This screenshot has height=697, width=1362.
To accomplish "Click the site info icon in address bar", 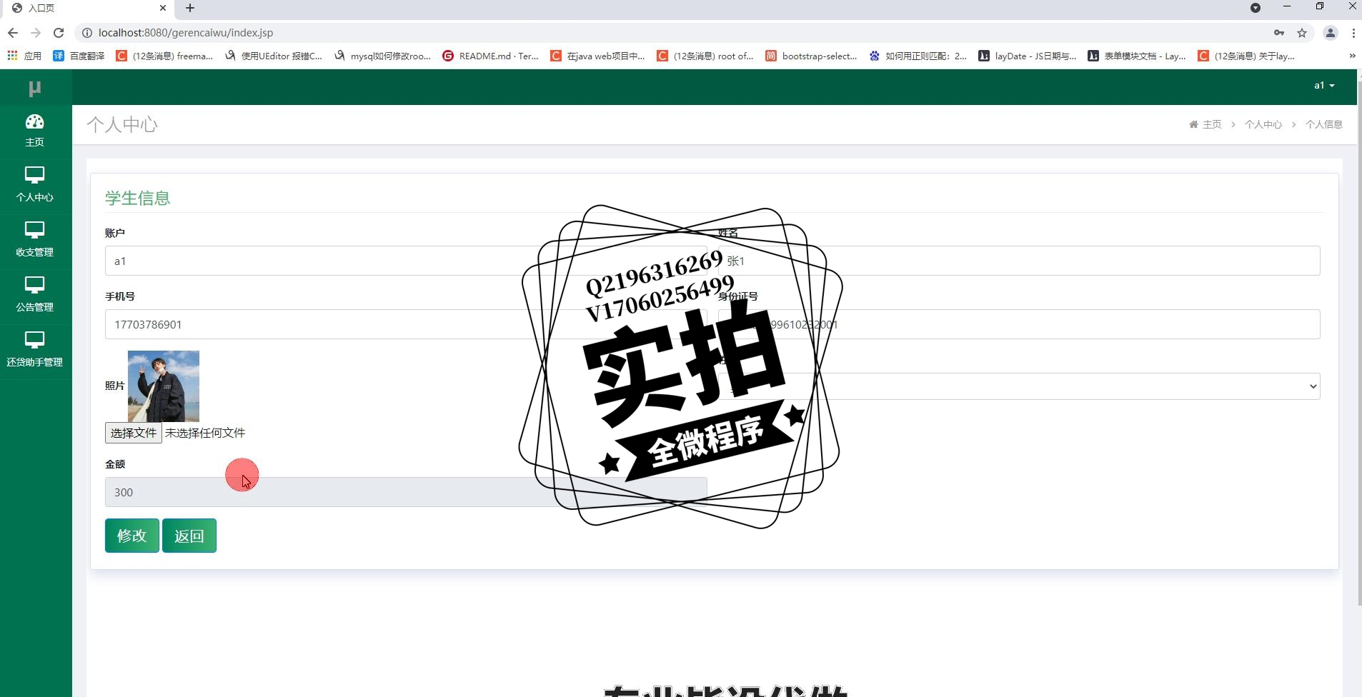I will [86, 33].
